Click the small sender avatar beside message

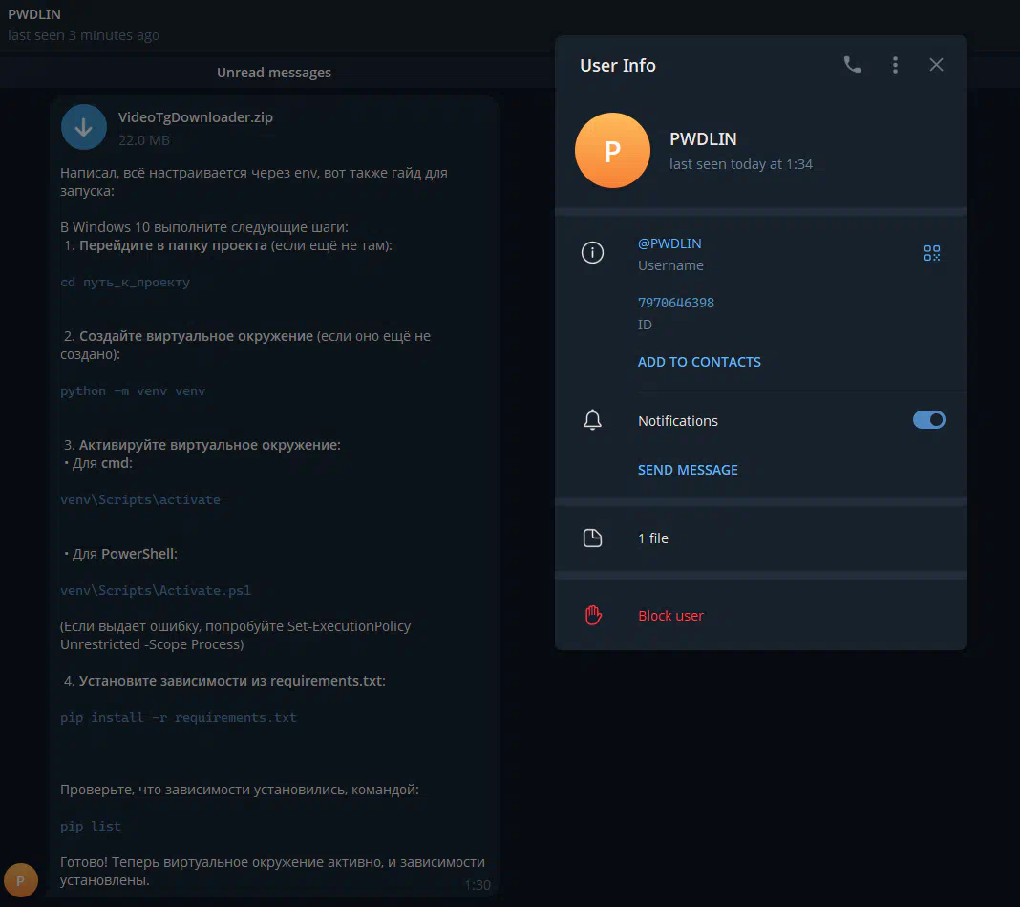(x=21, y=880)
